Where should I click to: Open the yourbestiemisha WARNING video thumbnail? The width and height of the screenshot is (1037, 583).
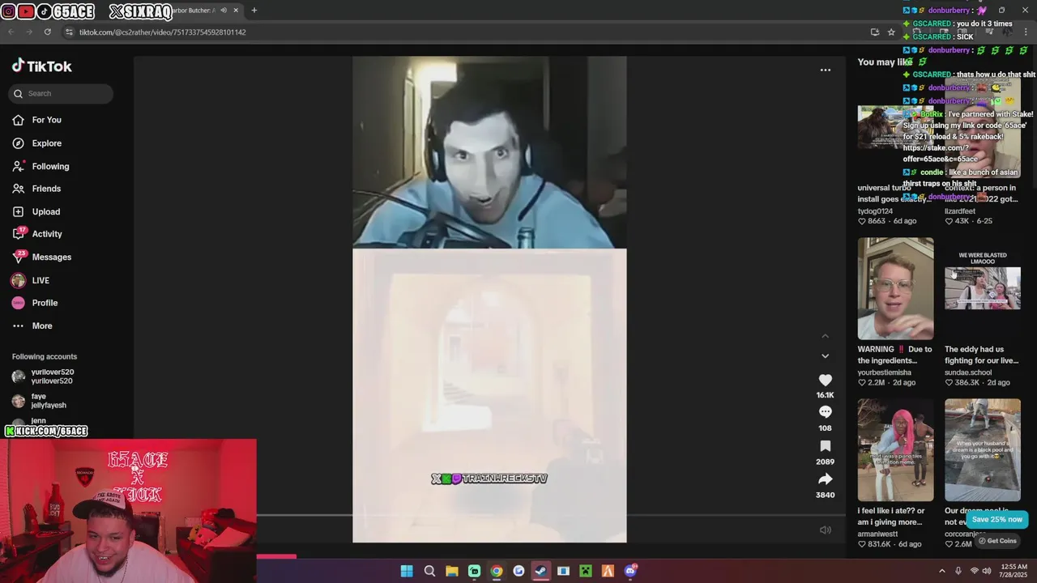pyautogui.click(x=895, y=288)
